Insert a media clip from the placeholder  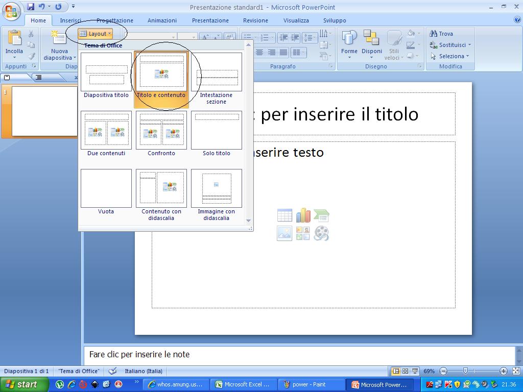pyautogui.click(x=322, y=233)
